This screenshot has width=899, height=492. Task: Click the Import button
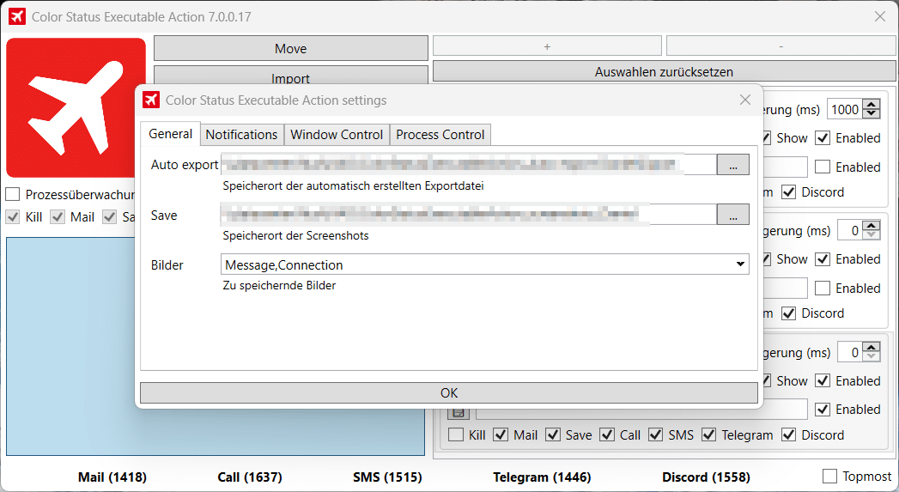(x=291, y=76)
